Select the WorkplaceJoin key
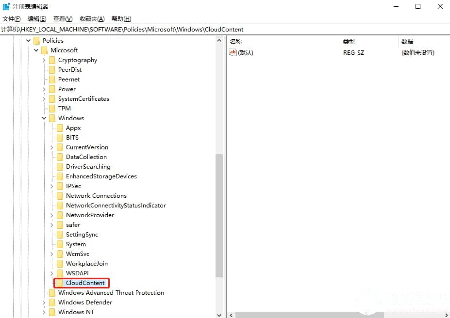 pyautogui.click(x=87, y=264)
